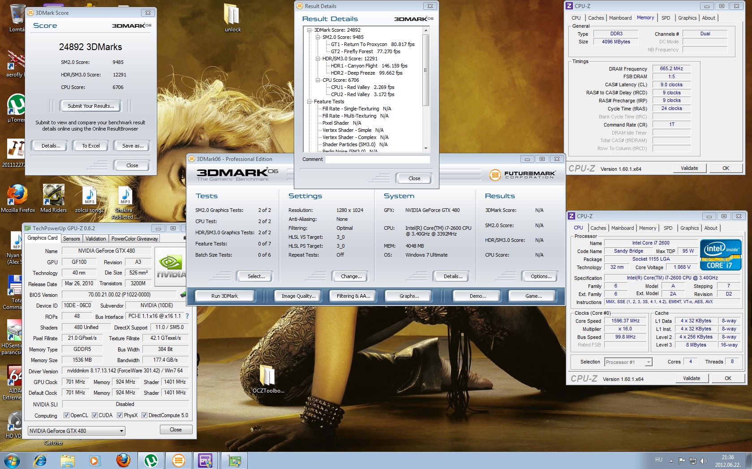Click Change... under the Settings section
This screenshot has width=752, height=469.
click(x=351, y=276)
